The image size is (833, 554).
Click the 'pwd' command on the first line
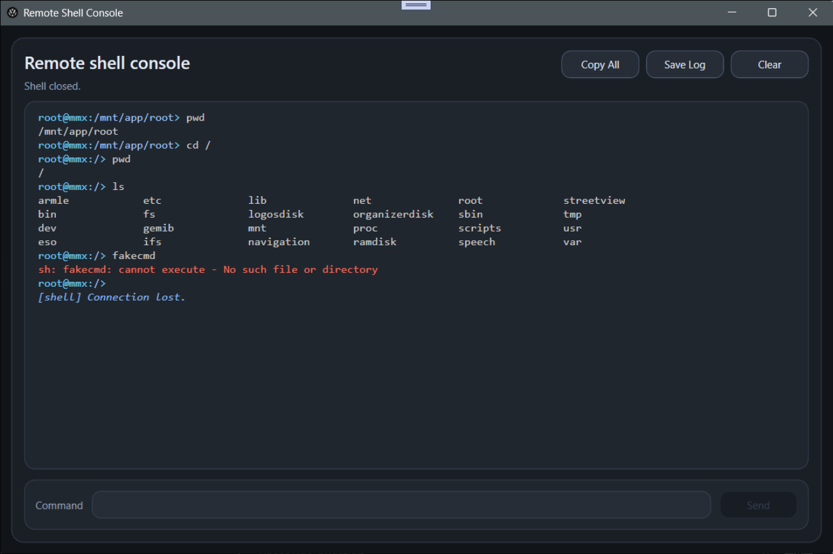tap(195, 117)
